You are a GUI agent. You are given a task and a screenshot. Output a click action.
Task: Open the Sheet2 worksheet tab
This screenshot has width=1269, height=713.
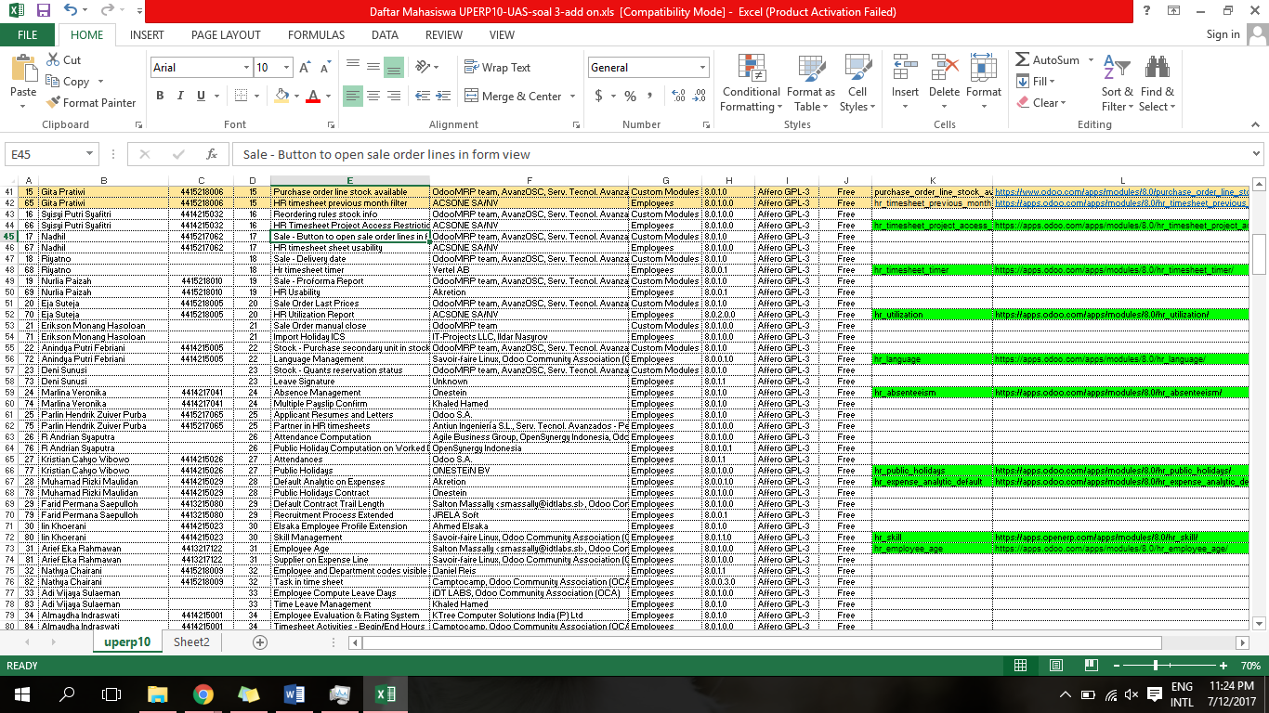tap(191, 642)
